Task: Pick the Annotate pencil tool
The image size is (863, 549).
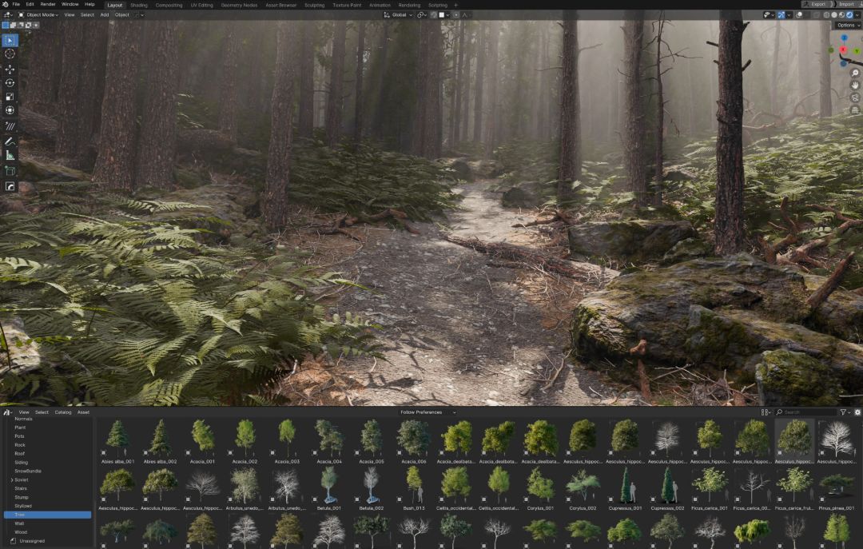Action: [x=10, y=141]
